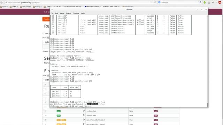Open the Terminal Edit menu
Viewport: 223px width, 125px height.
[x=56, y=13]
